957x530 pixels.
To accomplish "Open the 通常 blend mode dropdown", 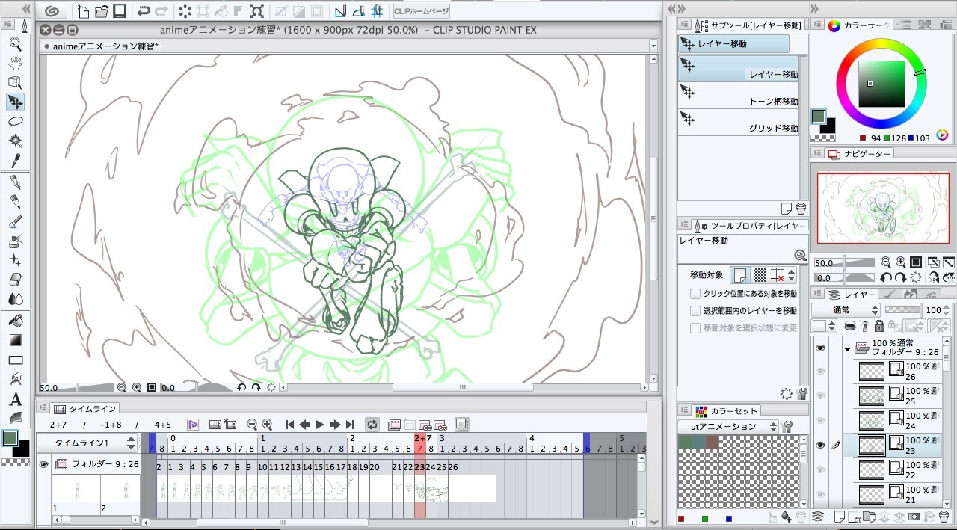I will (x=846, y=309).
